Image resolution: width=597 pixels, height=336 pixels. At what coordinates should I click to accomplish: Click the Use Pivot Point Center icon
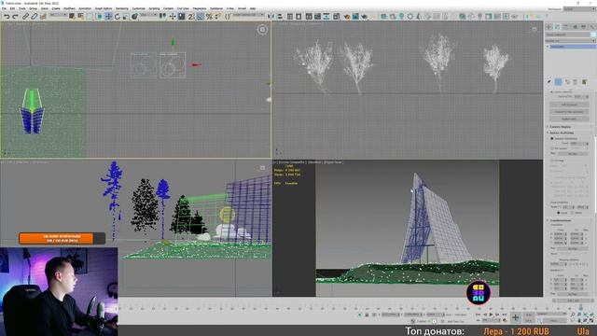(163, 17)
